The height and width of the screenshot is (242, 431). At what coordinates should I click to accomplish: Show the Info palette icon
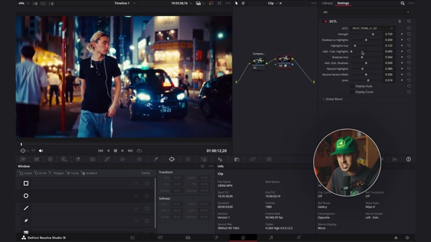tap(409, 159)
